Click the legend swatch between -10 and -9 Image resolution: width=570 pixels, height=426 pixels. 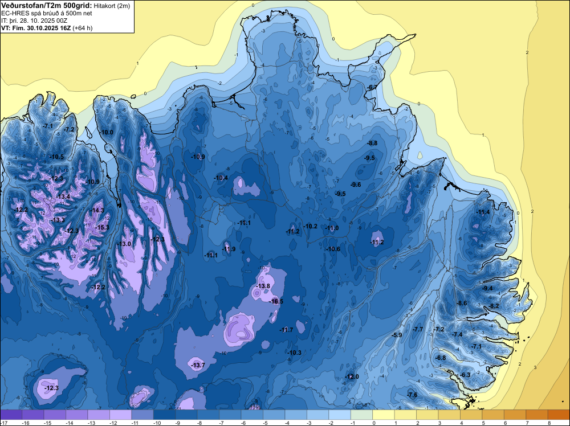point(165,415)
